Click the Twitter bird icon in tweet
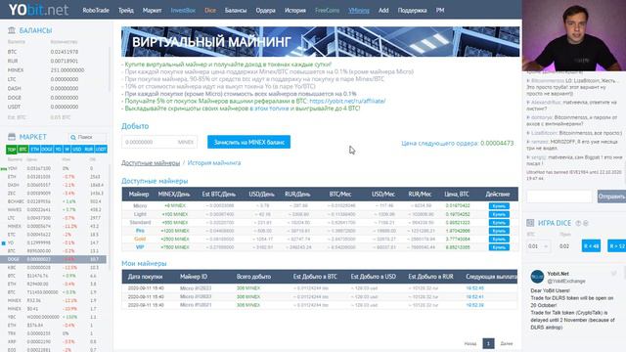 [x=613, y=274]
